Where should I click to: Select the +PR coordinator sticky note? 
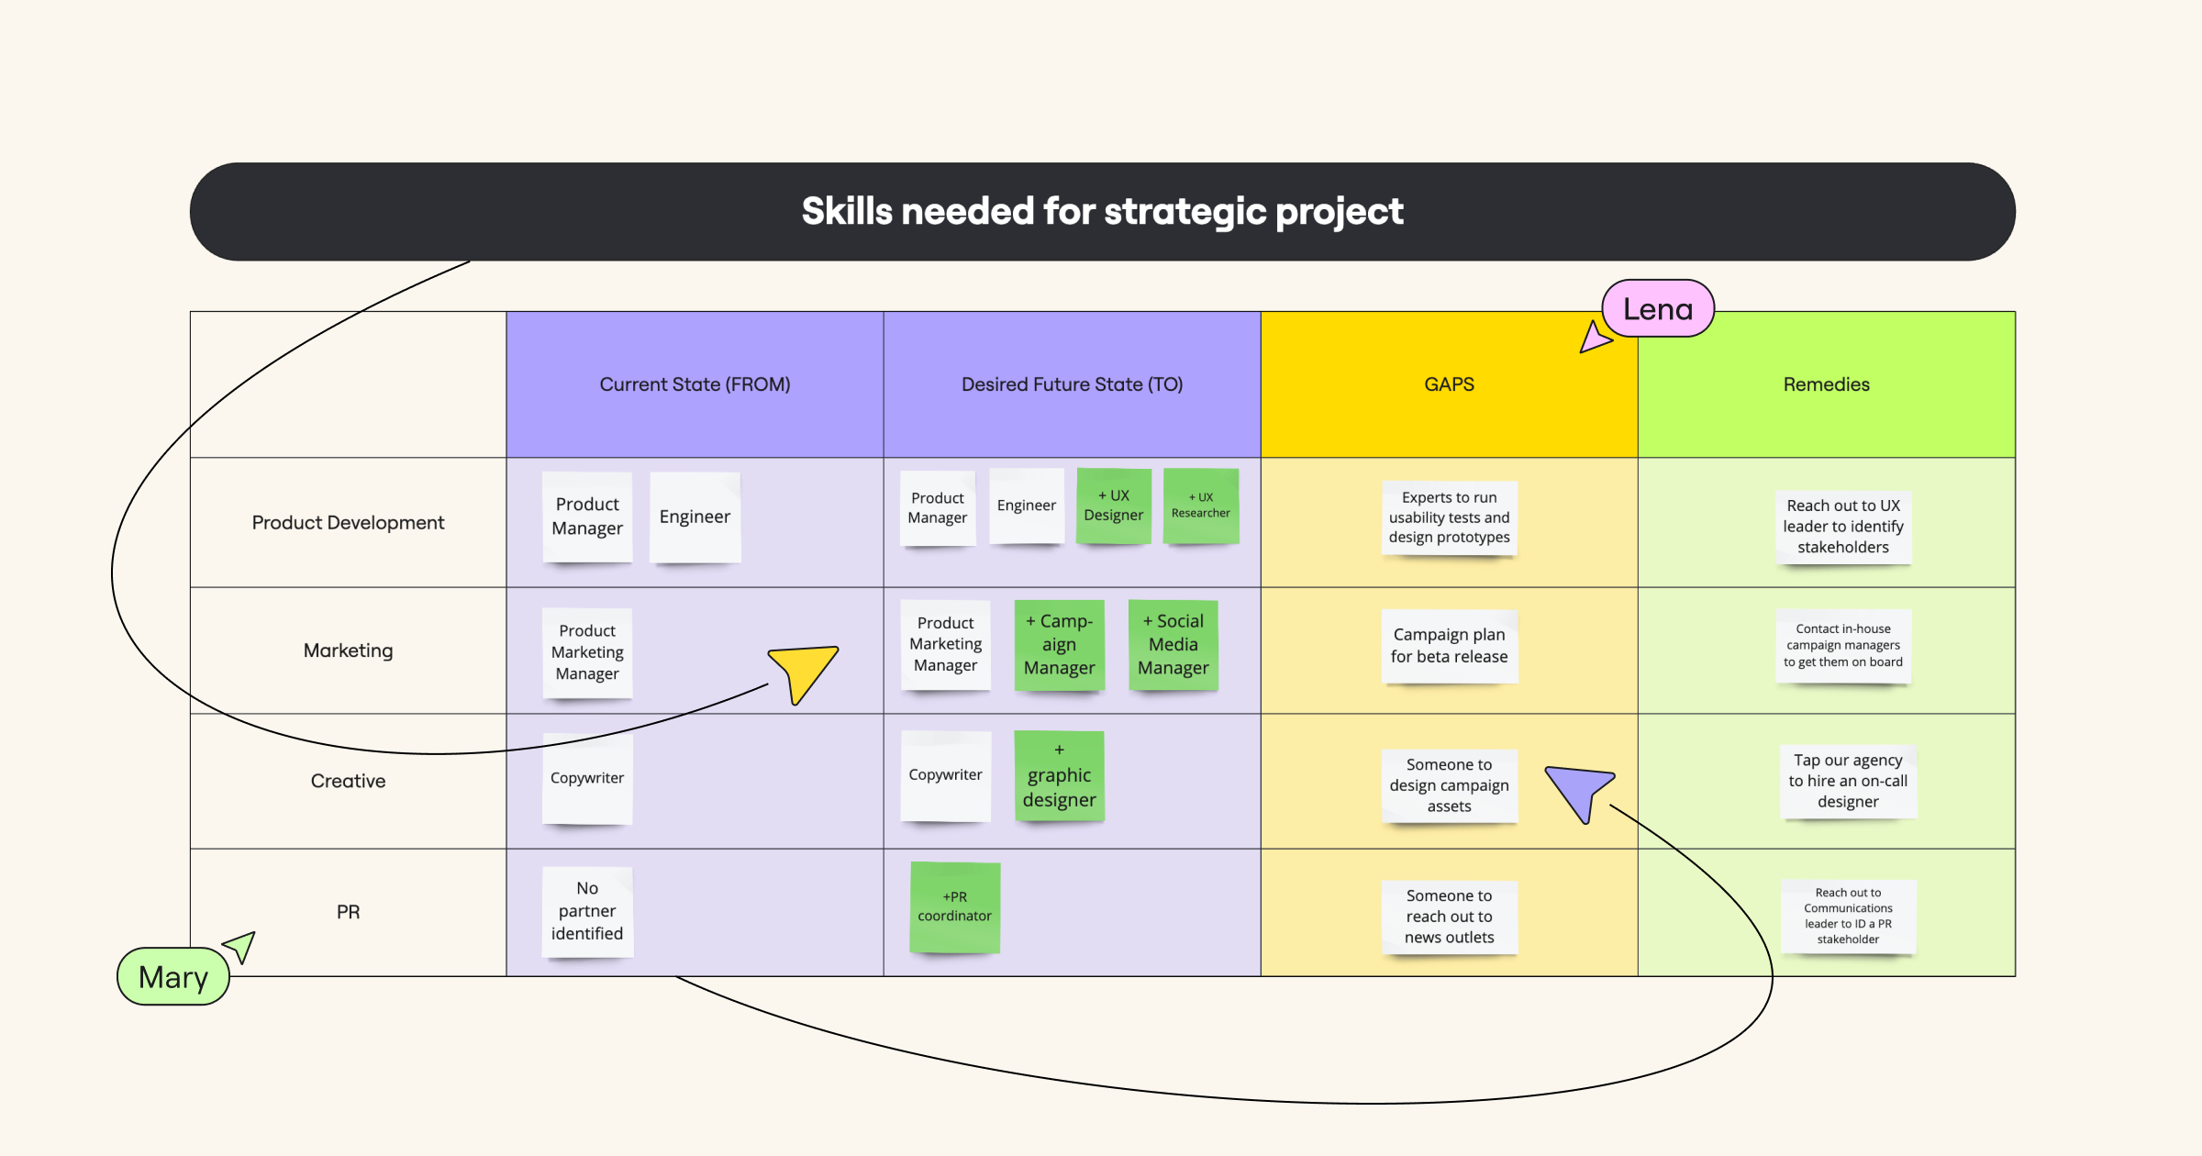954,906
